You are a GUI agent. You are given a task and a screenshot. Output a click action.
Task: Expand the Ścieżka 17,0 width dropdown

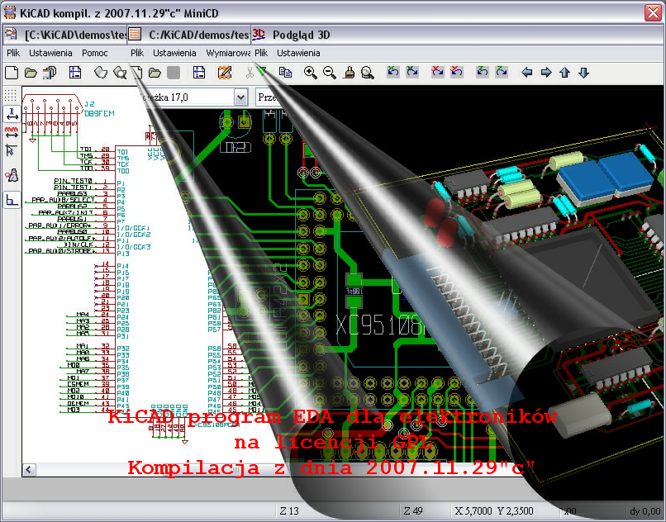coord(240,97)
